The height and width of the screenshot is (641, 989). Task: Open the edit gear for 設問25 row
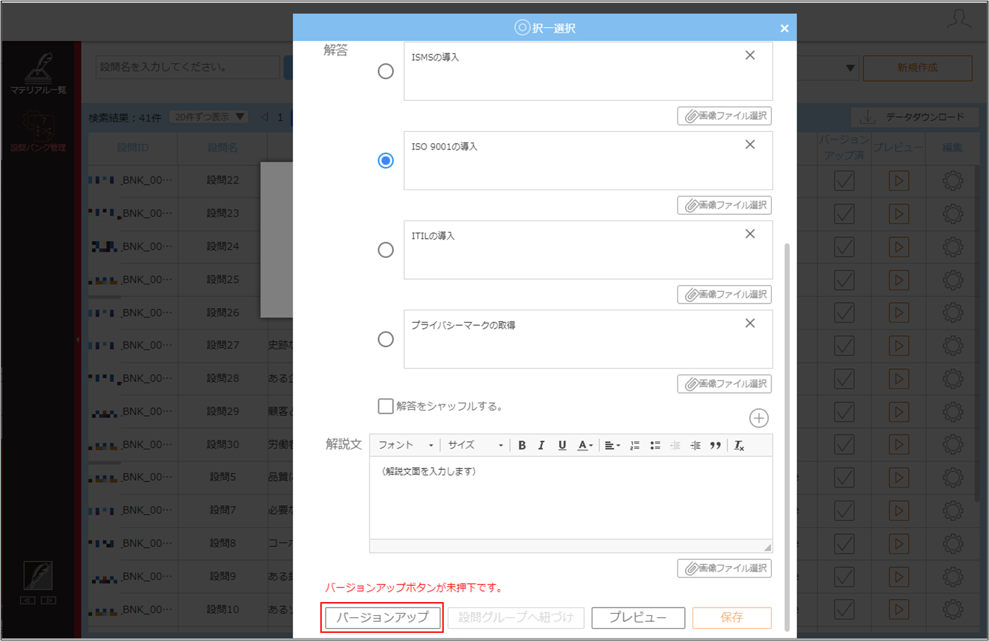(953, 280)
